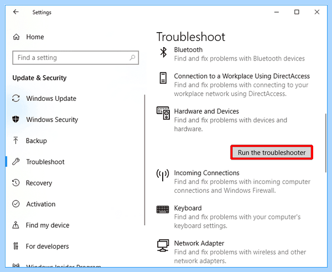Select the Bluetooth troubleshooter title
This screenshot has width=332, height=272.
point(188,50)
